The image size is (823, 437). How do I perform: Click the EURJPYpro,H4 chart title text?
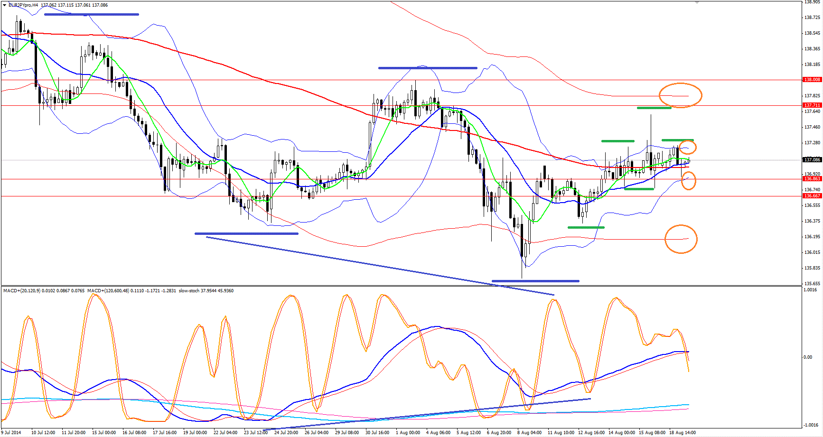tap(23, 5)
